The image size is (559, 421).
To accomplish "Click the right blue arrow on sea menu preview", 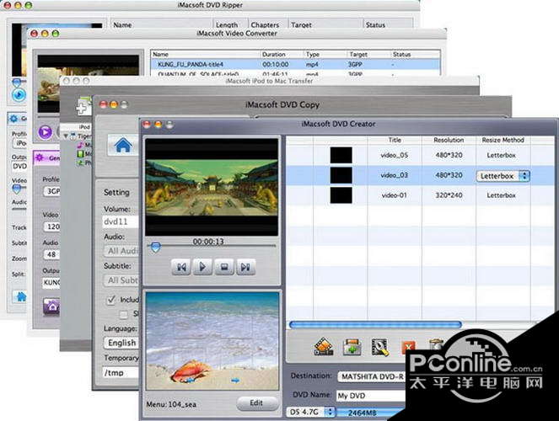I will tap(235, 381).
